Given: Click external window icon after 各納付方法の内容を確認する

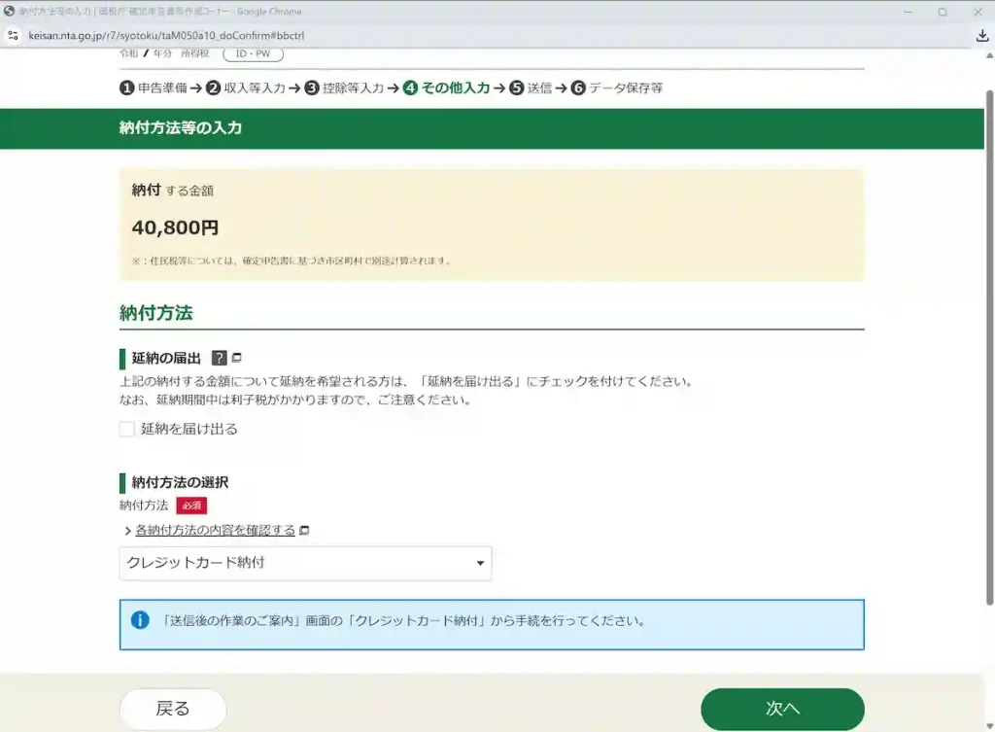Looking at the screenshot, I should [304, 530].
